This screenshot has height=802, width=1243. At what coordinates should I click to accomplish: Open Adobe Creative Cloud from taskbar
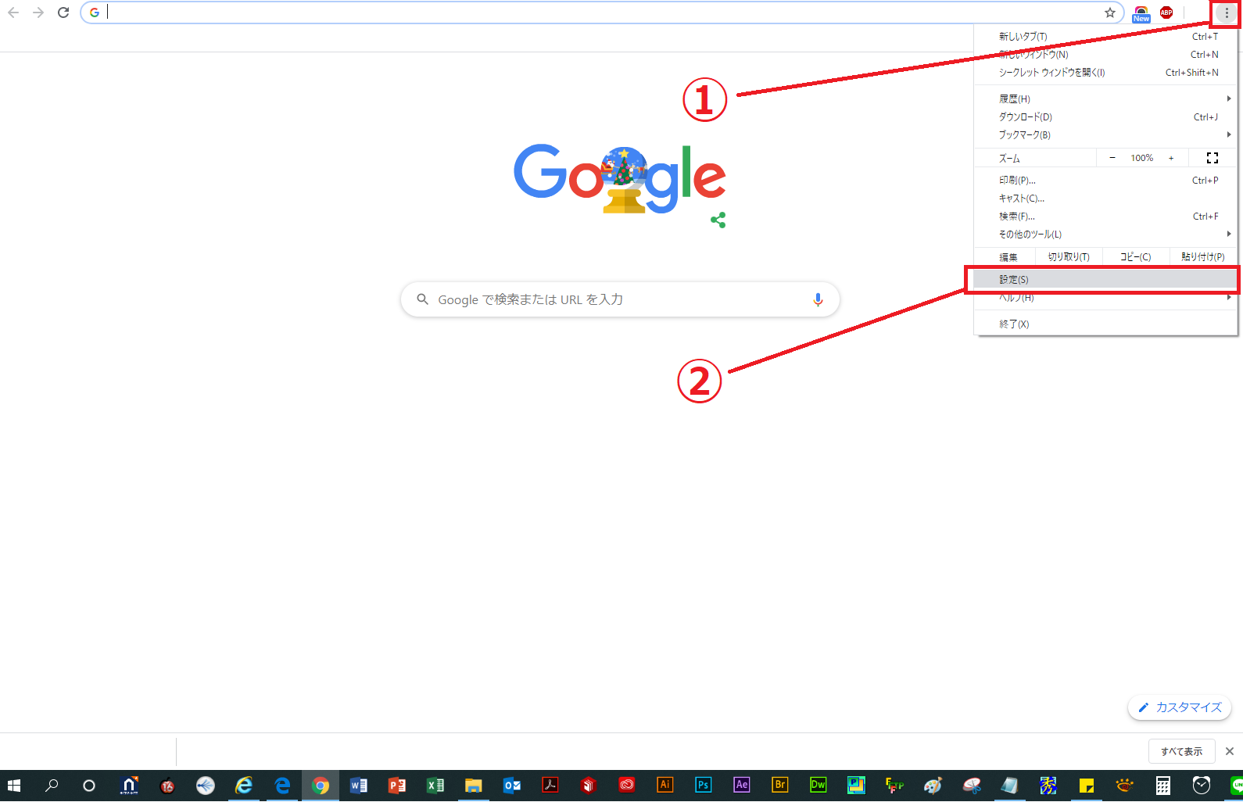[x=627, y=785]
